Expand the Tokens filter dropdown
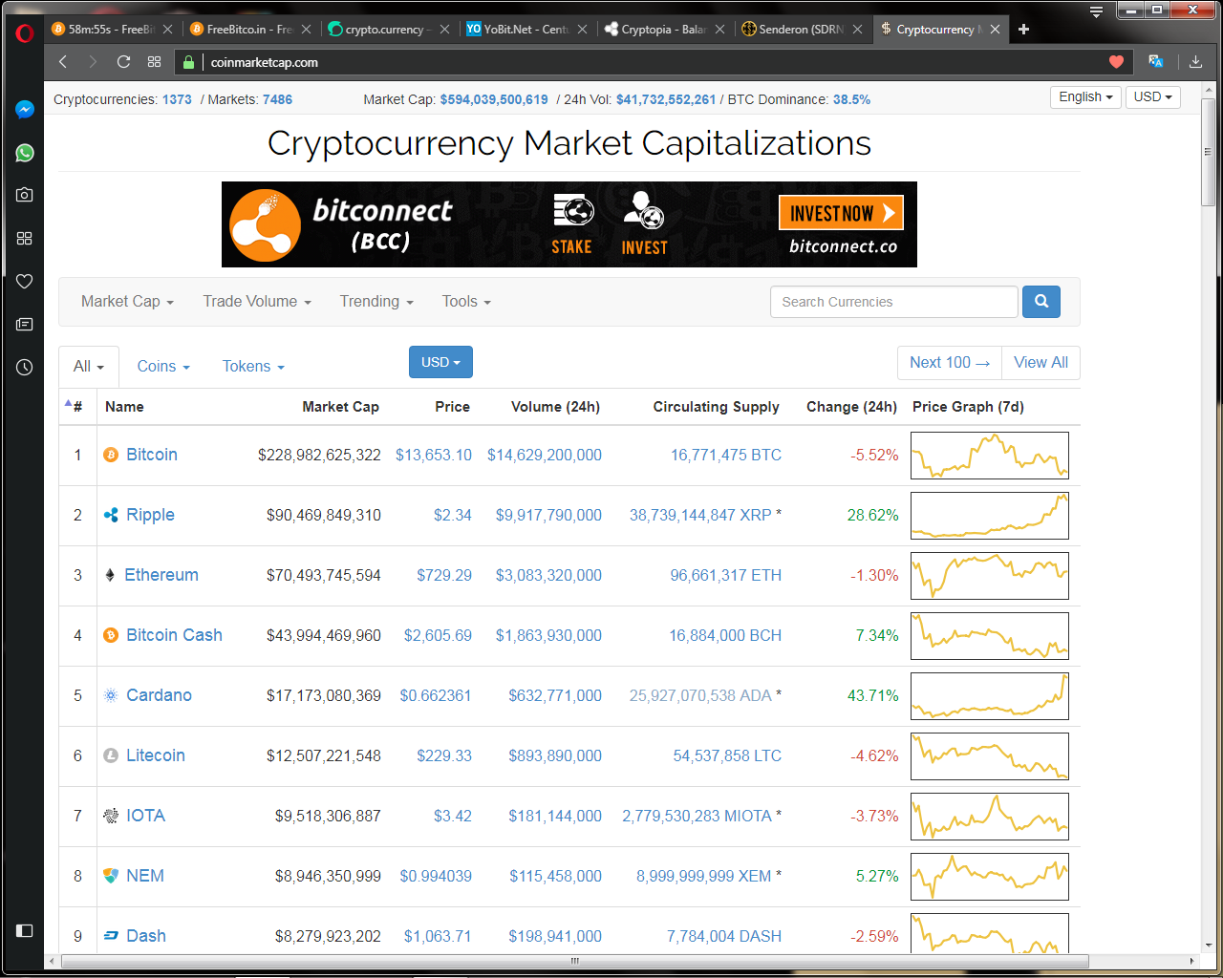The image size is (1223, 978). click(253, 367)
